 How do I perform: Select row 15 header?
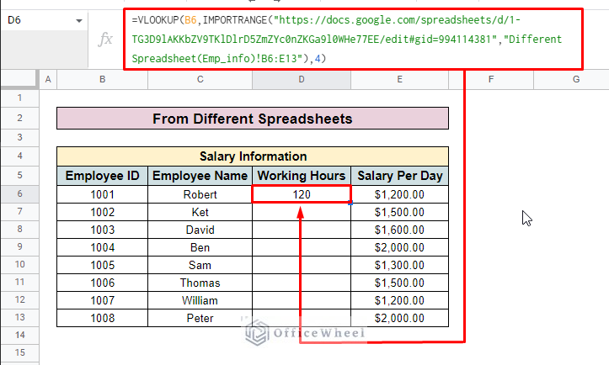20,353
